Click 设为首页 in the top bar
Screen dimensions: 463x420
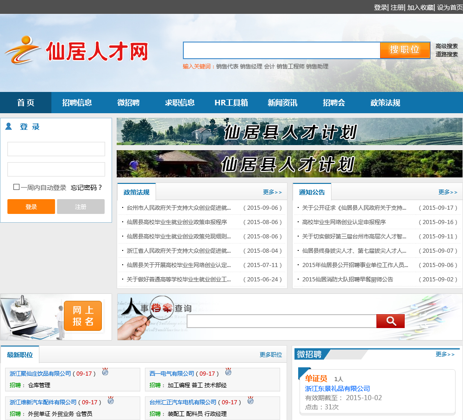click(450, 7)
